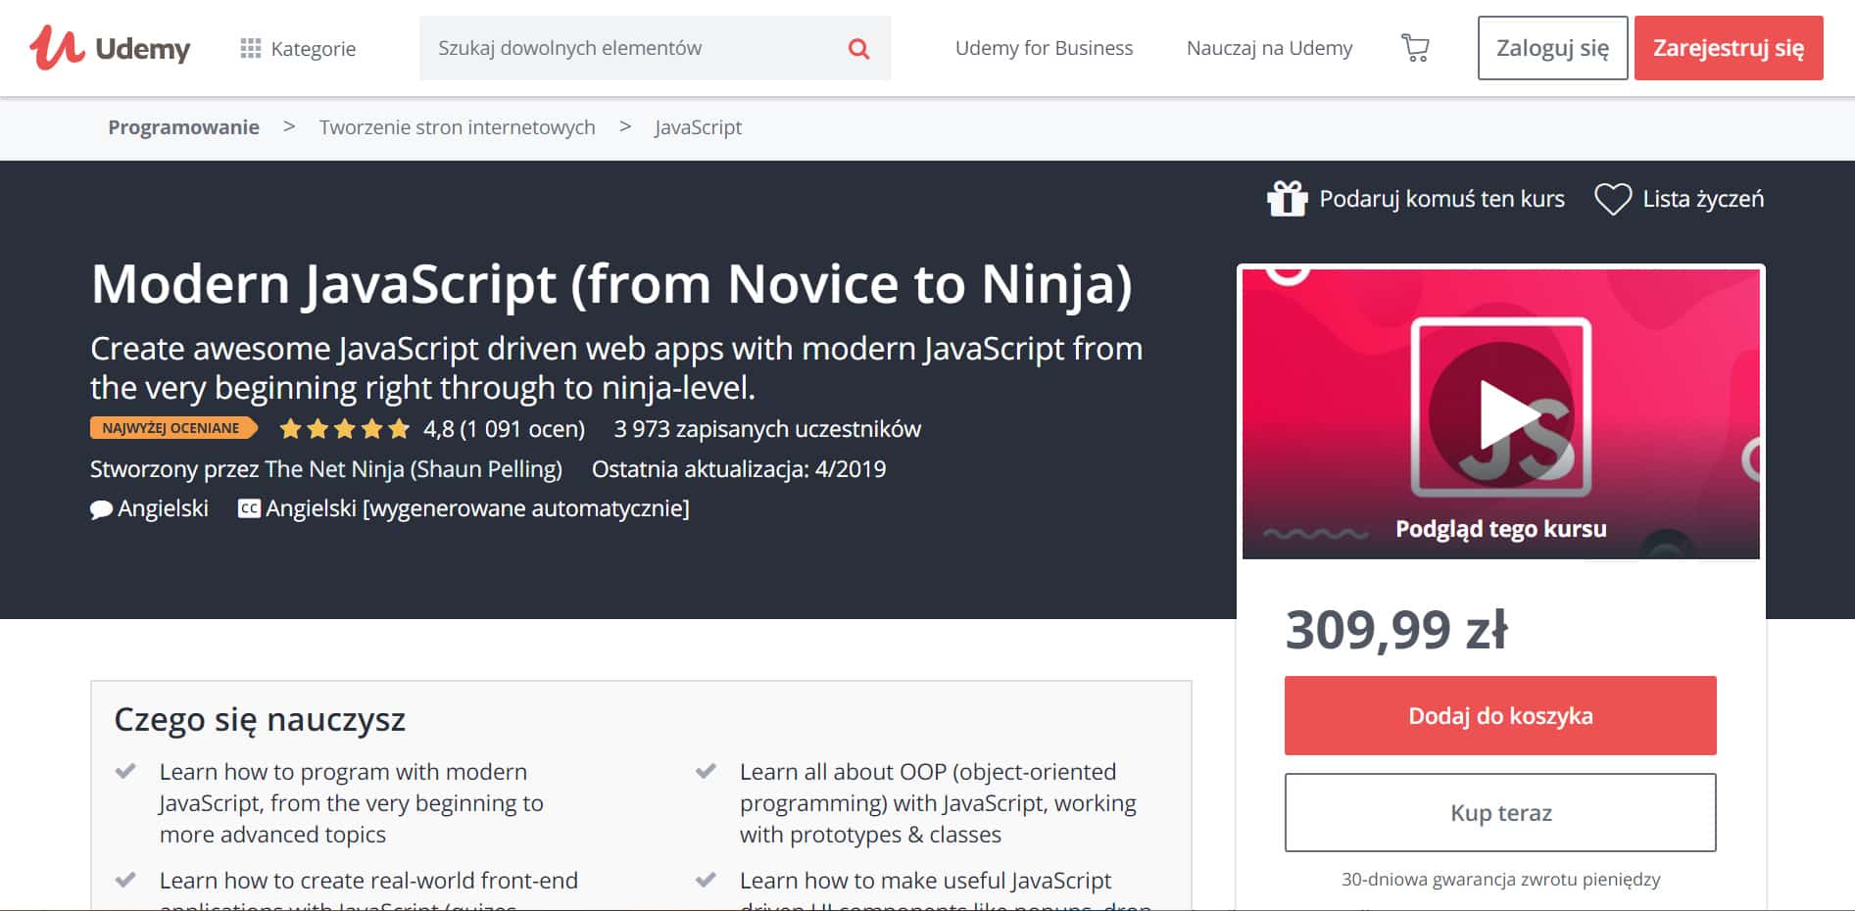Click checkmark beside make useful JavaScript
The image size is (1855, 911).
point(706,880)
